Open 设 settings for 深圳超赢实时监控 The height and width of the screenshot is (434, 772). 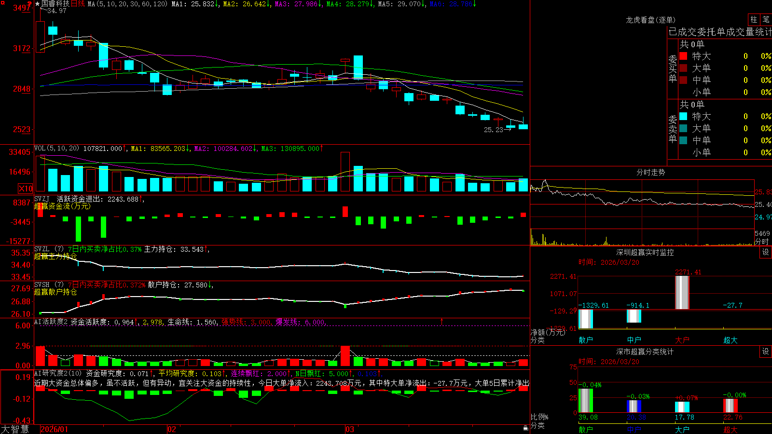point(766,252)
